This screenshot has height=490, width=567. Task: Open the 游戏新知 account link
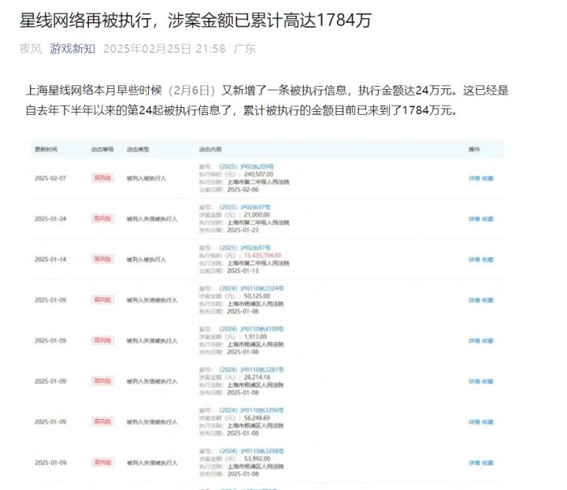pos(72,49)
